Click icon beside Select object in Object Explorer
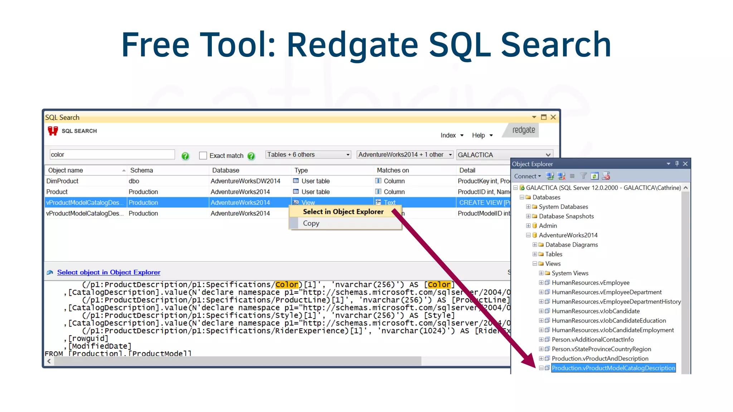The height and width of the screenshot is (412, 733). coord(50,273)
